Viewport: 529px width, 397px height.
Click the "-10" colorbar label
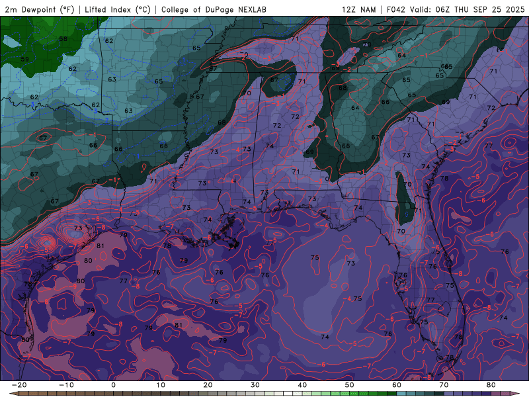click(x=66, y=385)
